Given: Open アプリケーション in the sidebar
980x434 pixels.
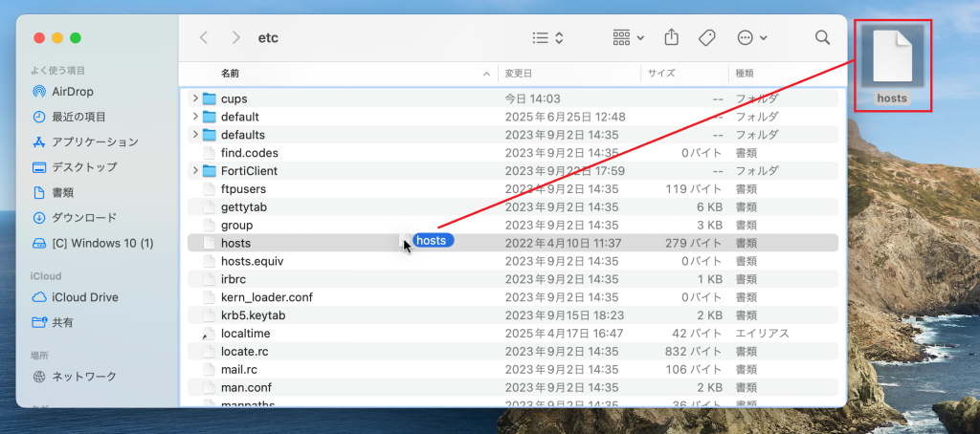Looking at the screenshot, I should tap(85, 141).
